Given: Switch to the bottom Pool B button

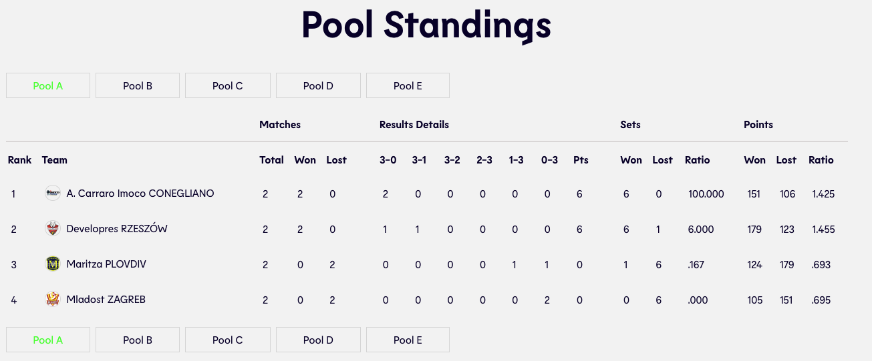Looking at the screenshot, I should [138, 340].
